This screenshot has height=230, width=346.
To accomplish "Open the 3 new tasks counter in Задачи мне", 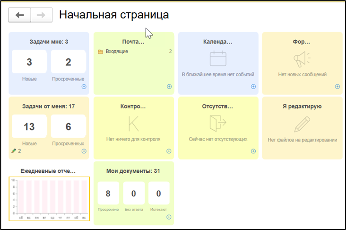I will coord(29,62).
